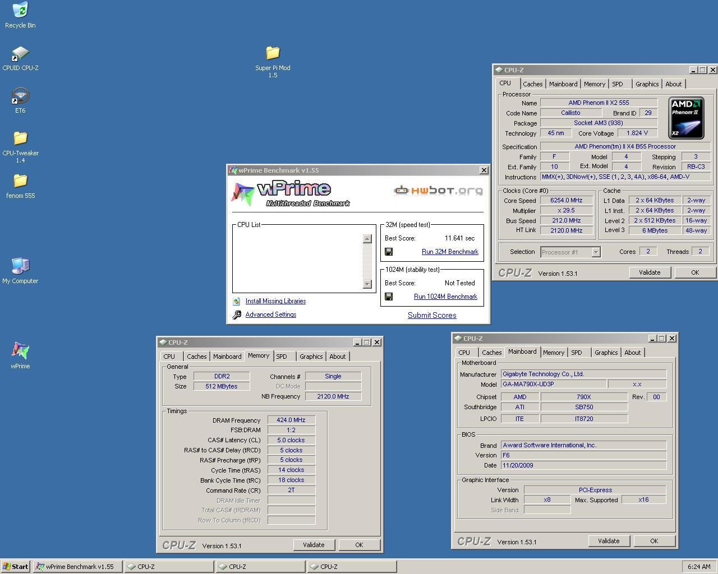
Task: Click the Core Voltage 1.824 V value
Action: [x=637, y=133]
